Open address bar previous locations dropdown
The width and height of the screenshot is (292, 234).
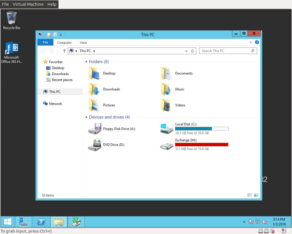(186, 51)
